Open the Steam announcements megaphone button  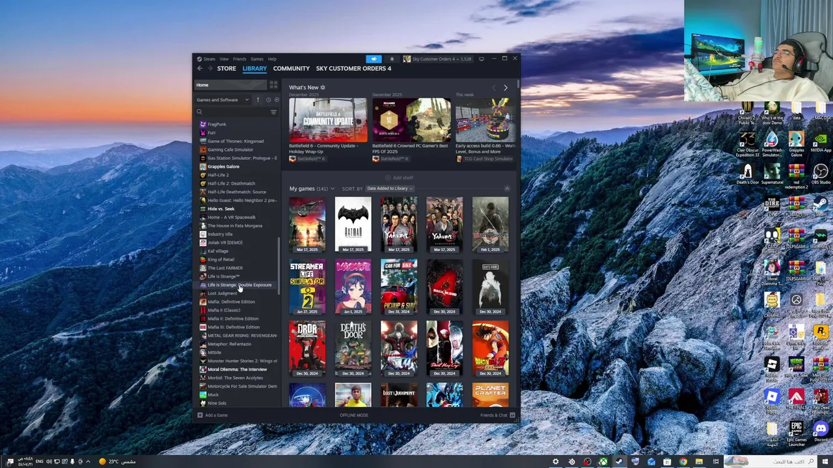point(374,58)
